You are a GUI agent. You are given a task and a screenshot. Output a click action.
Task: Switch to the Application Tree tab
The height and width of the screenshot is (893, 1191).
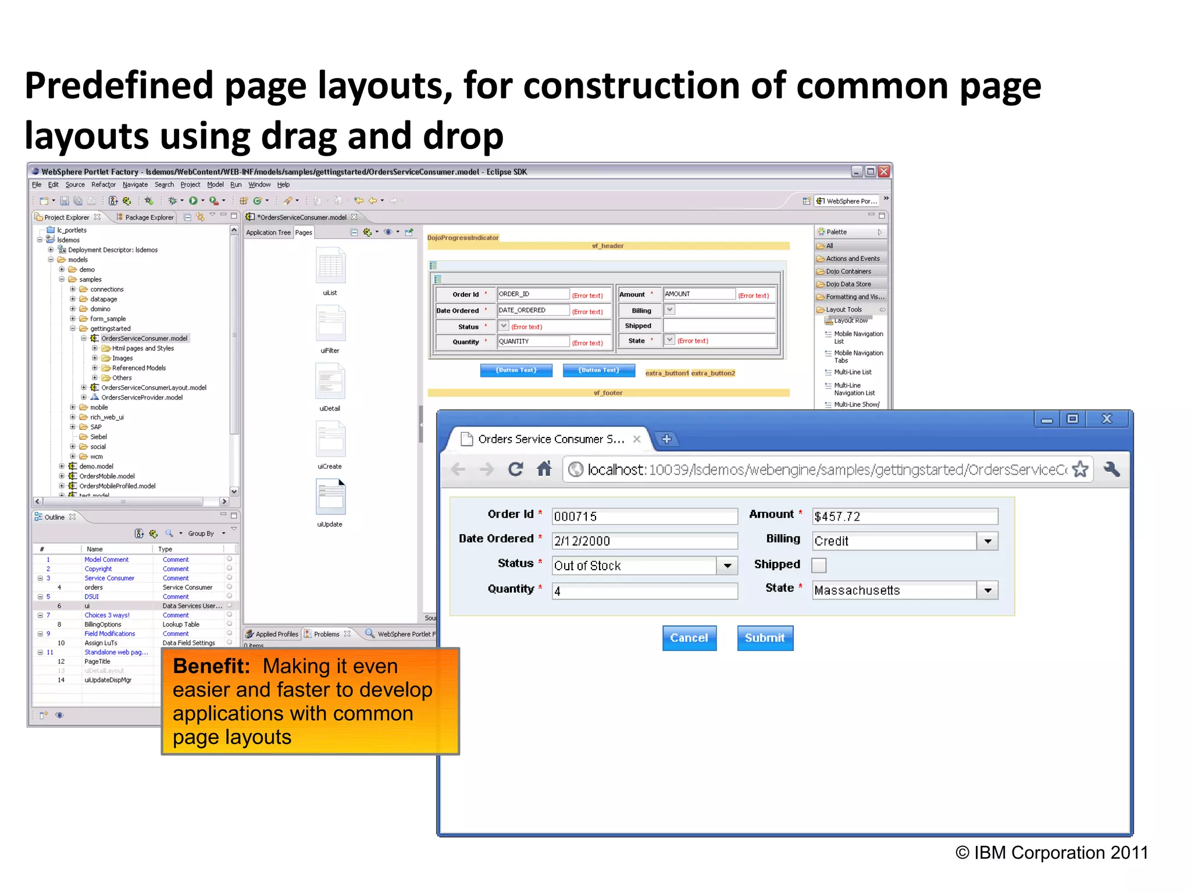(x=268, y=233)
